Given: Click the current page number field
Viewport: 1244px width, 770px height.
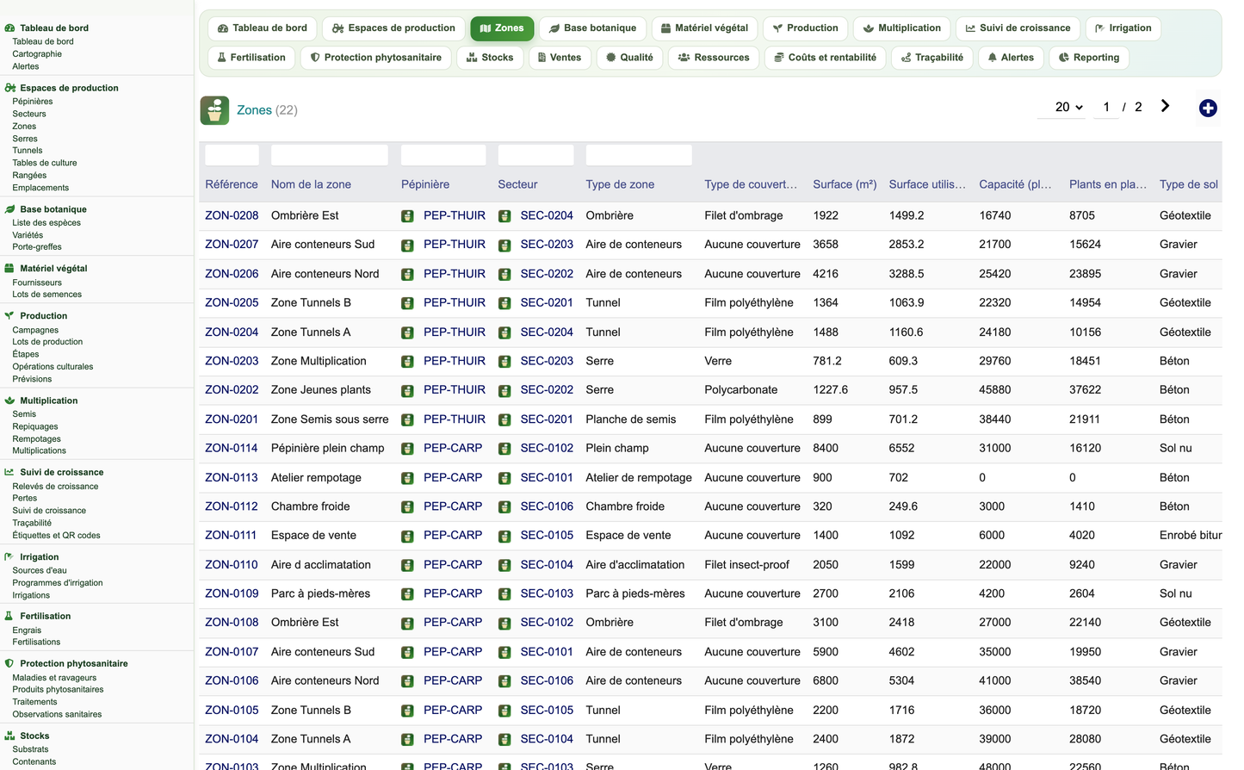Looking at the screenshot, I should tap(1106, 107).
